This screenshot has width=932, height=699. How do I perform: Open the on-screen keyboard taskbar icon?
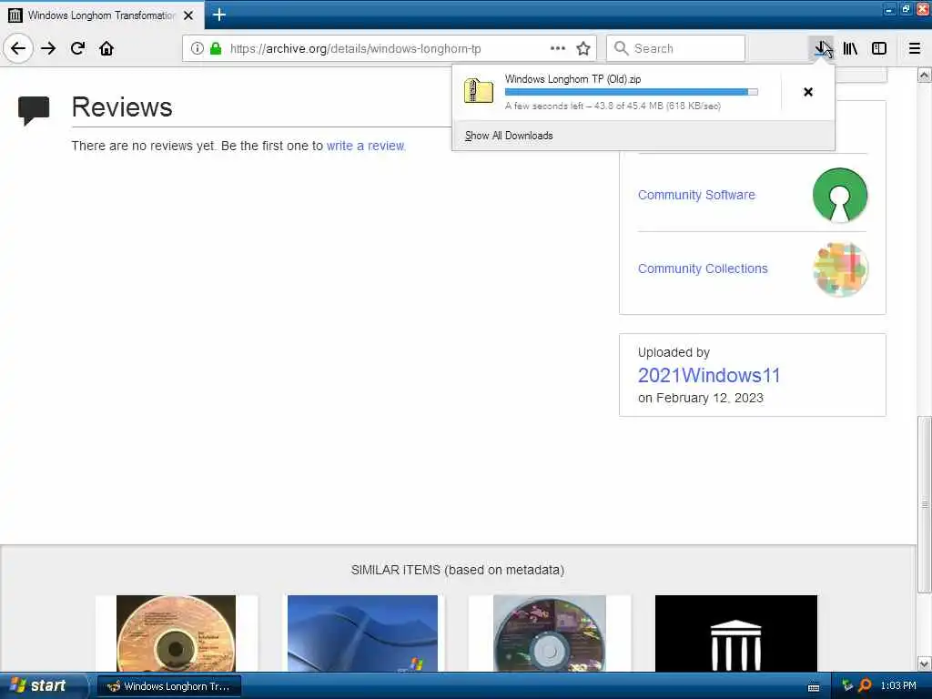[x=814, y=686]
